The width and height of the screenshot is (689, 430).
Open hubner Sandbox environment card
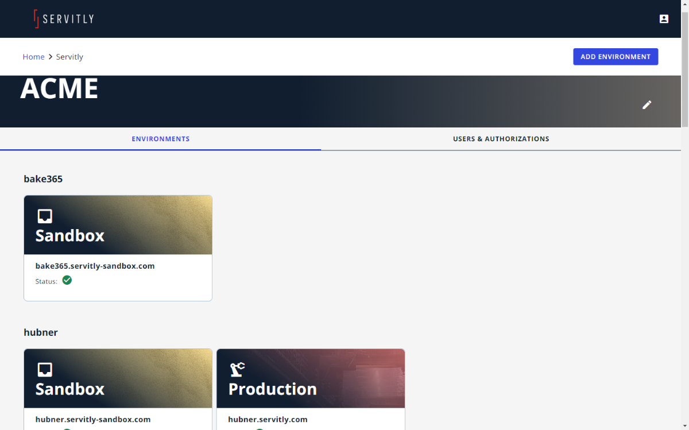point(118,389)
